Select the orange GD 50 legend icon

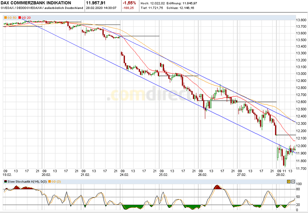[5, 18]
